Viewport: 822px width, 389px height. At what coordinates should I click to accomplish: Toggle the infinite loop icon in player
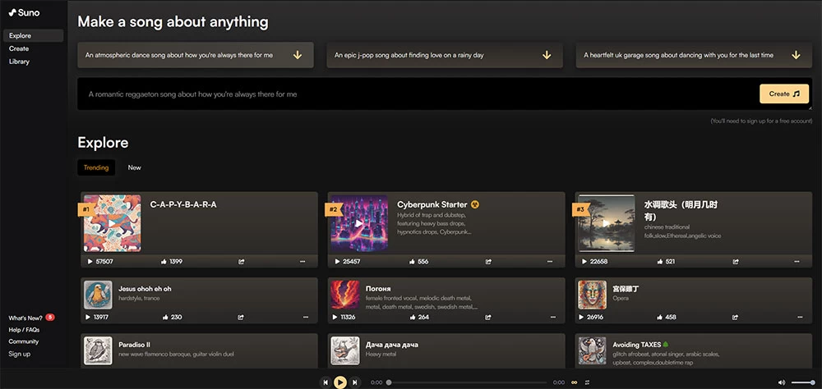pos(575,382)
